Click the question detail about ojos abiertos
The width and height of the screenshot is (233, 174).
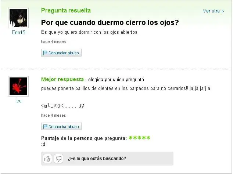pos(90,32)
